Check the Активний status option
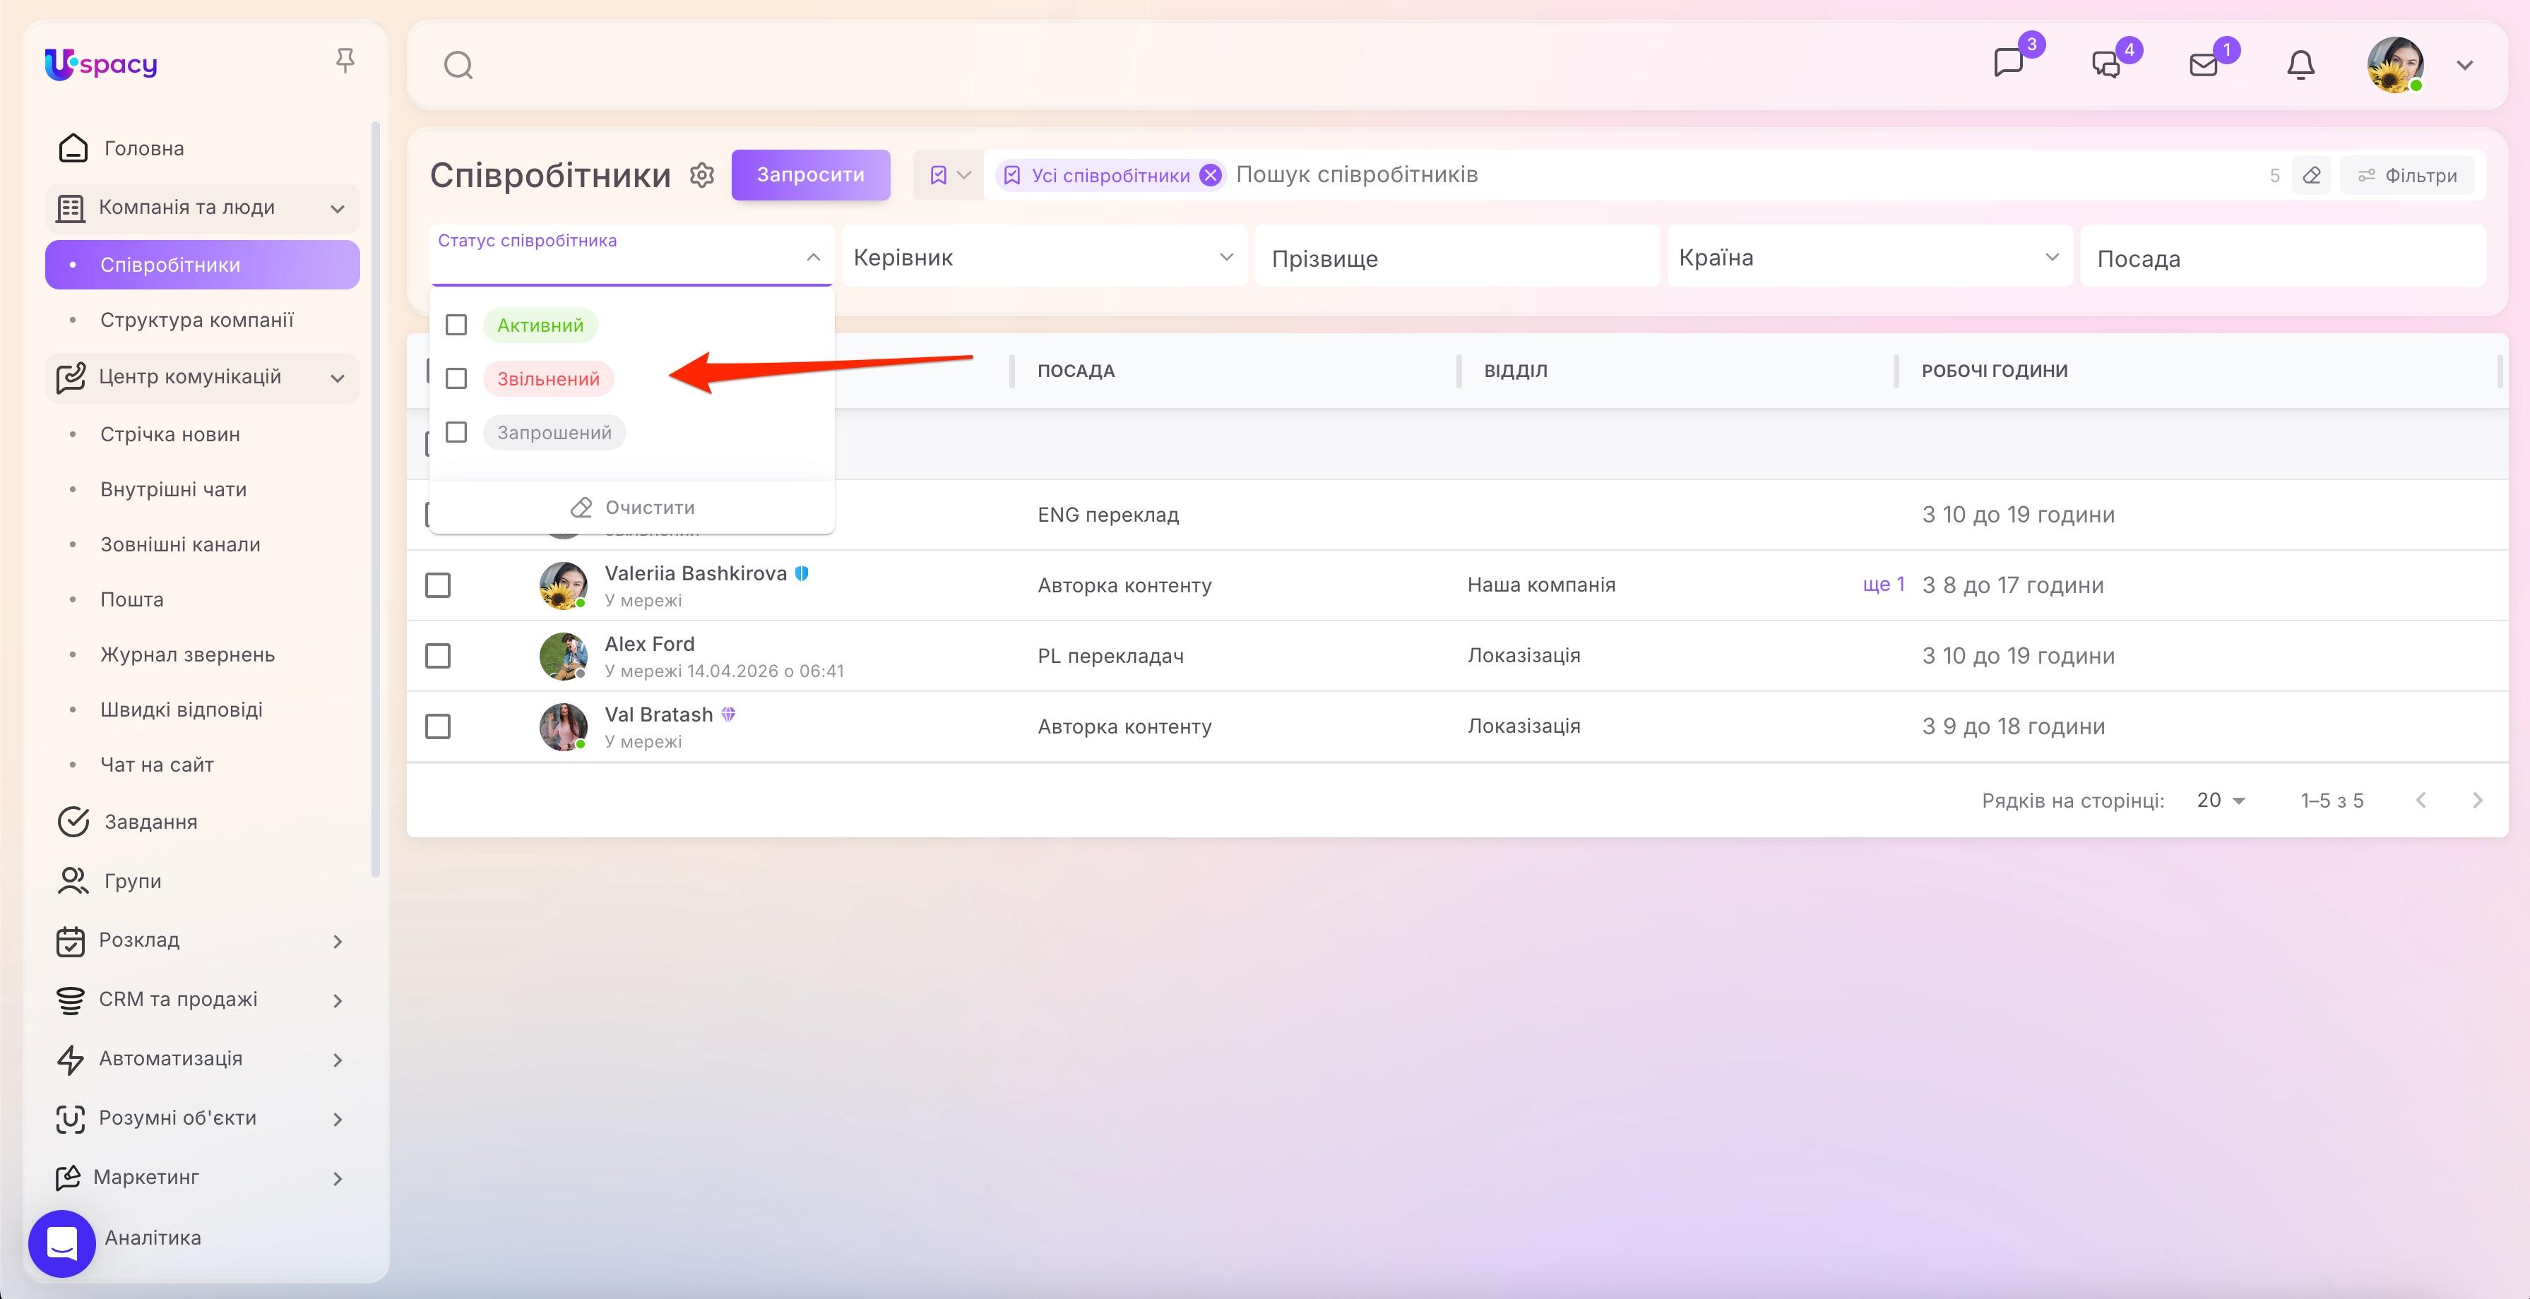This screenshot has height=1299, width=2530. 456,325
